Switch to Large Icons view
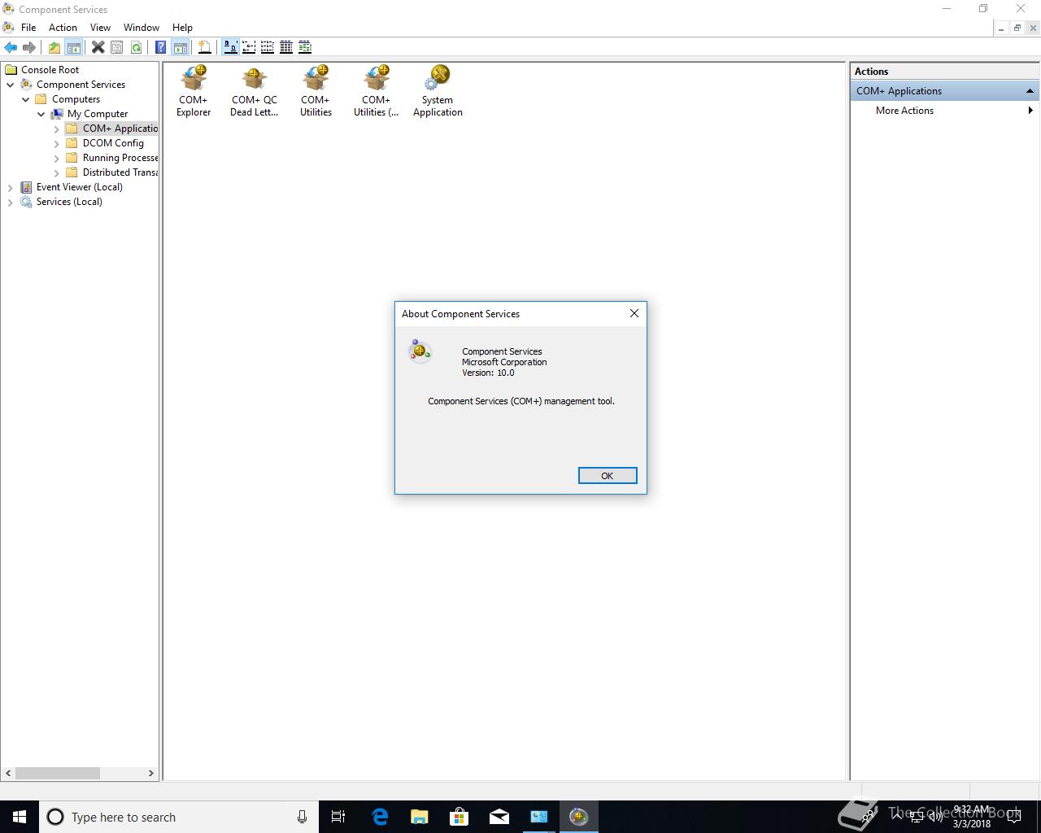 (x=230, y=47)
